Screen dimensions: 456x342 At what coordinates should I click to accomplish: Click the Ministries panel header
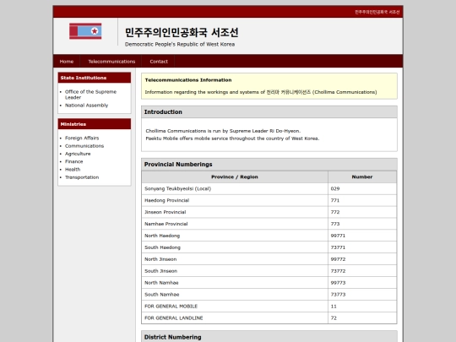click(x=95, y=124)
